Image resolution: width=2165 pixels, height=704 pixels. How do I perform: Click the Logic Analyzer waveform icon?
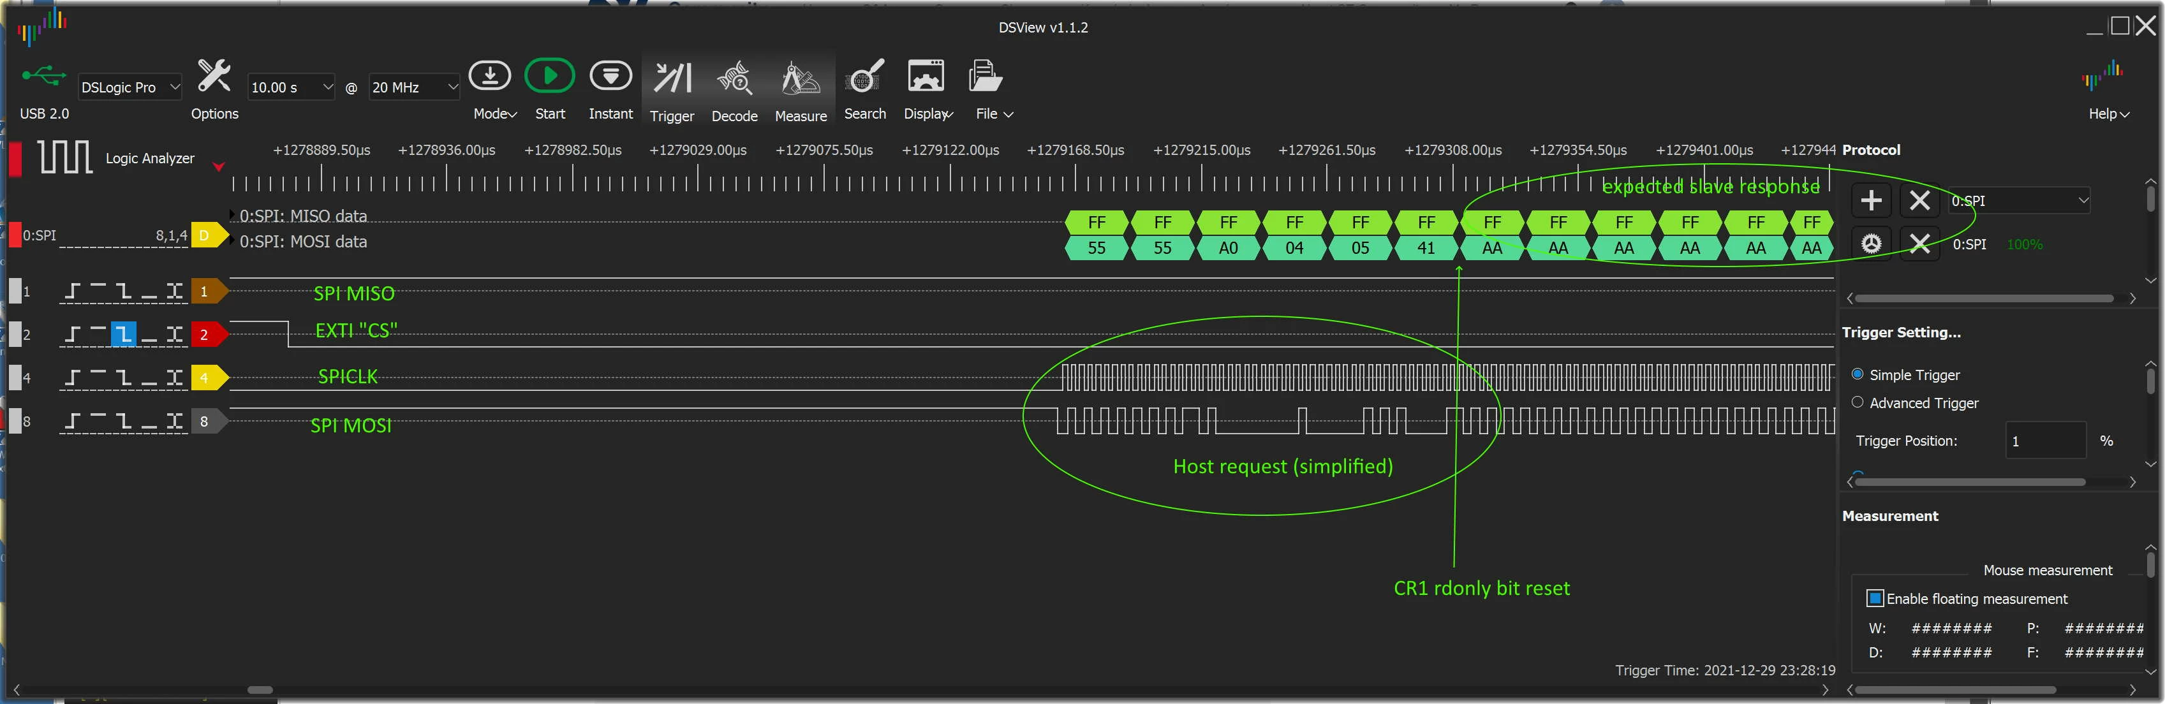point(64,157)
